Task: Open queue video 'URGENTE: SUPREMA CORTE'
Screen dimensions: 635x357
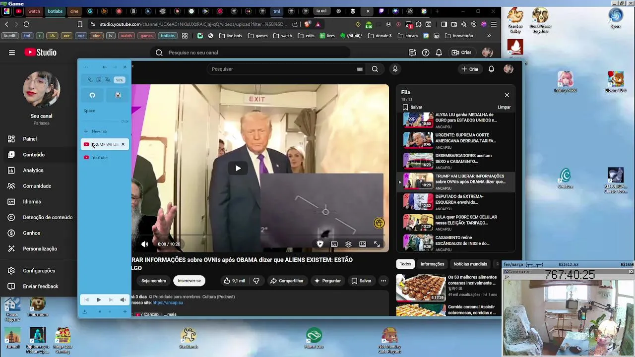Action: [x=456, y=140]
